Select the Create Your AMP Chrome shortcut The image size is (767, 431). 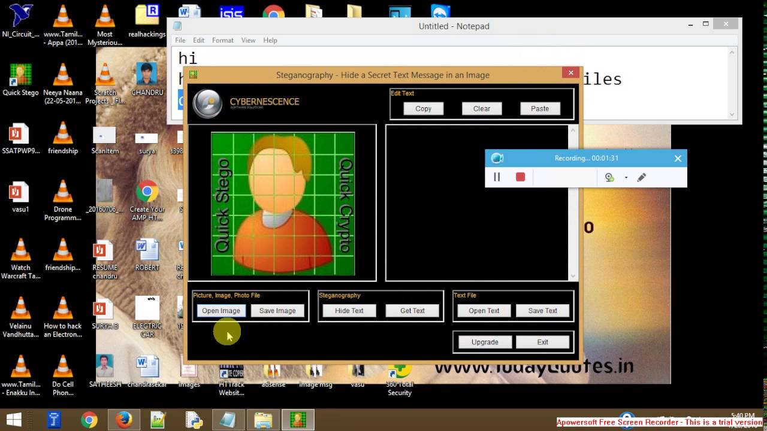tap(147, 201)
